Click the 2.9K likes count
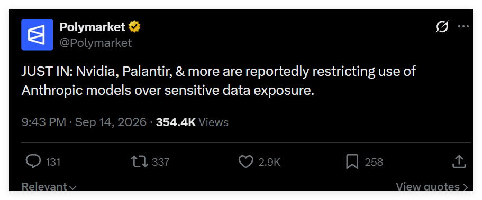This screenshot has height=200, width=482. click(x=269, y=162)
